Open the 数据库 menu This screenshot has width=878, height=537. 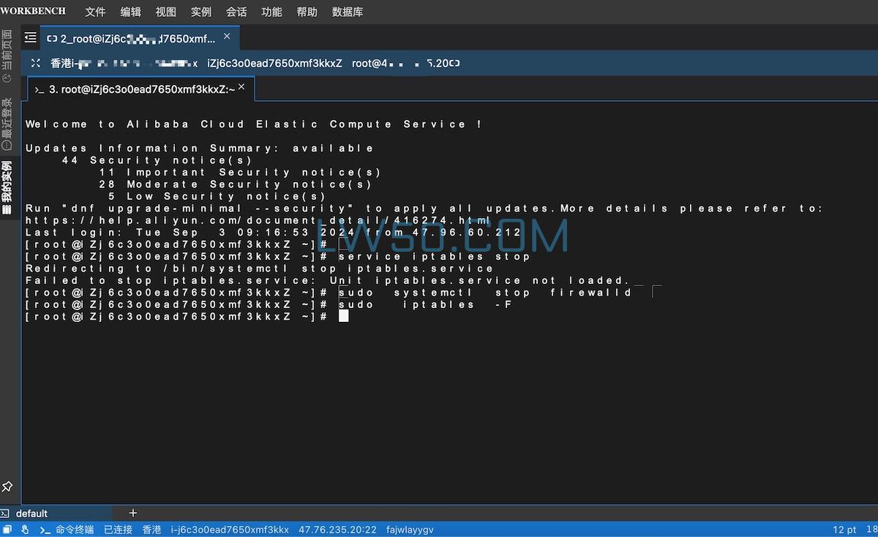tap(348, 12)
